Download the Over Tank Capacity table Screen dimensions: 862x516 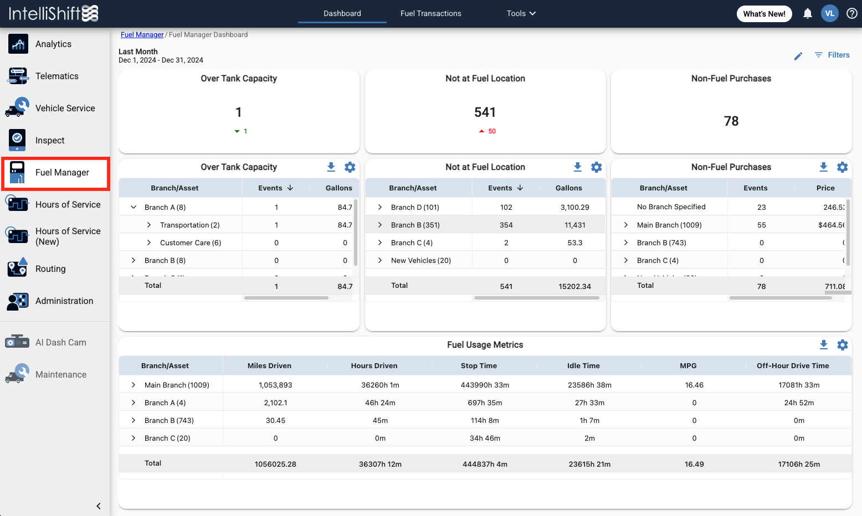pos(331,167)
